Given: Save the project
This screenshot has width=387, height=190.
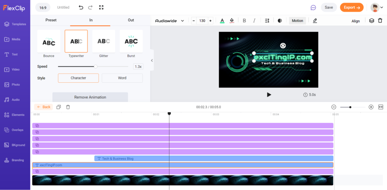Looking at the screenshot, I should 329,8.
